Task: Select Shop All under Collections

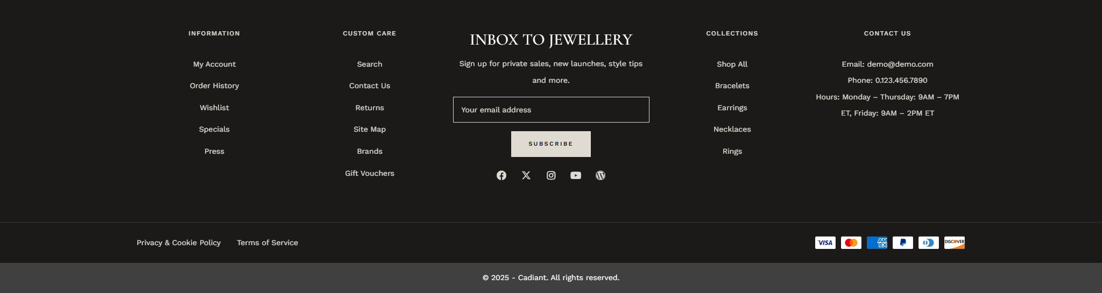Action: [x=732, y=64]
